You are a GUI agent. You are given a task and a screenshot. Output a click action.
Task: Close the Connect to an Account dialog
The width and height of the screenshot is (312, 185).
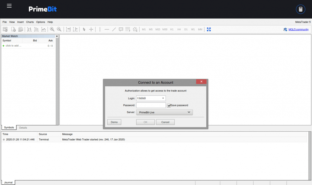point(201,82)
